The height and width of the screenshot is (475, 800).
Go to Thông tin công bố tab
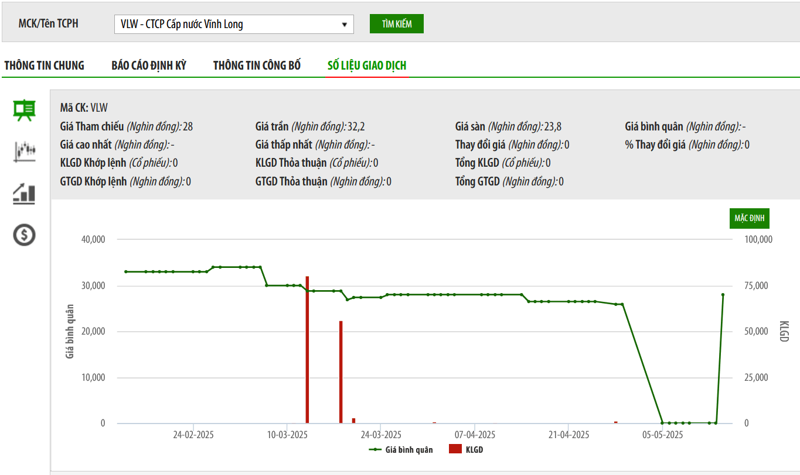click(257, 66)
